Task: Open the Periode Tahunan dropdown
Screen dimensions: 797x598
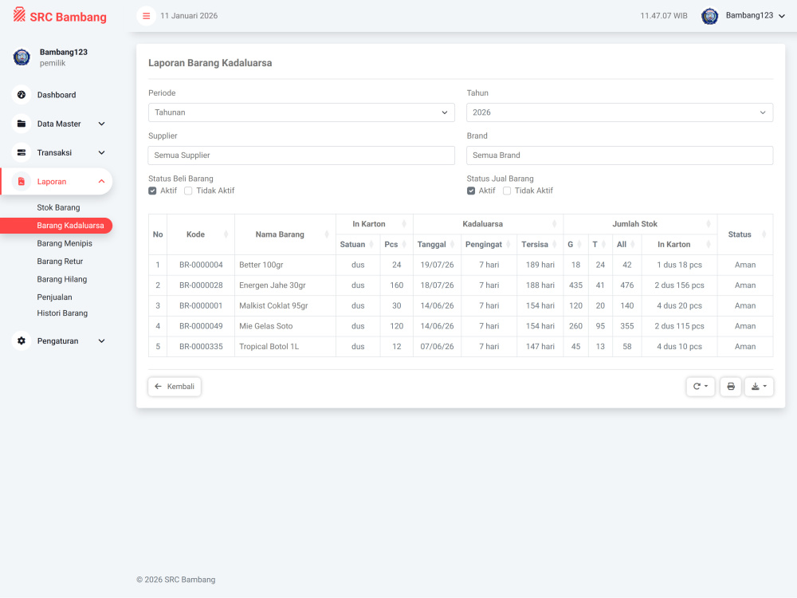Action: 301,112
